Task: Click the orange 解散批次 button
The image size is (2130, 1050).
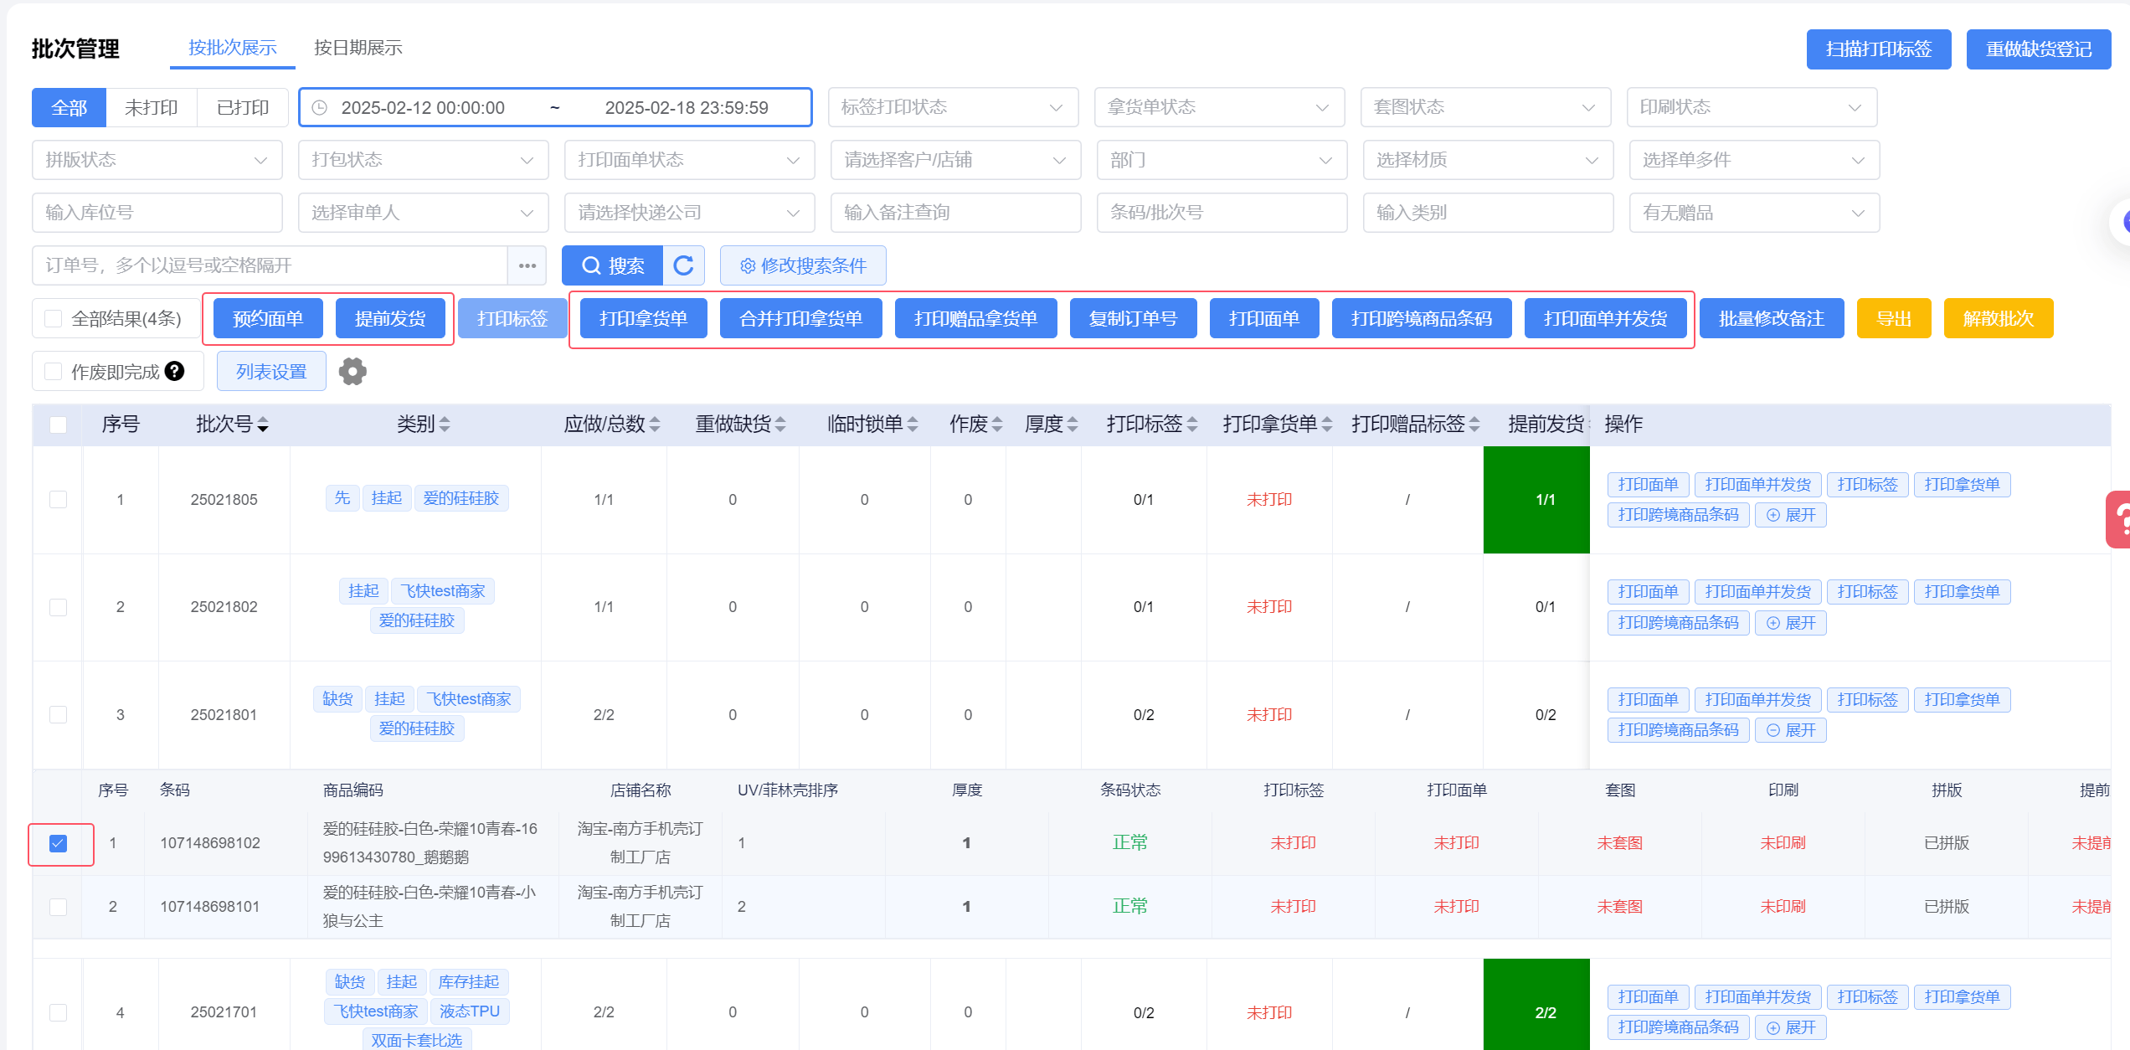Action: pyautogui.click(x=1998, y=318)
